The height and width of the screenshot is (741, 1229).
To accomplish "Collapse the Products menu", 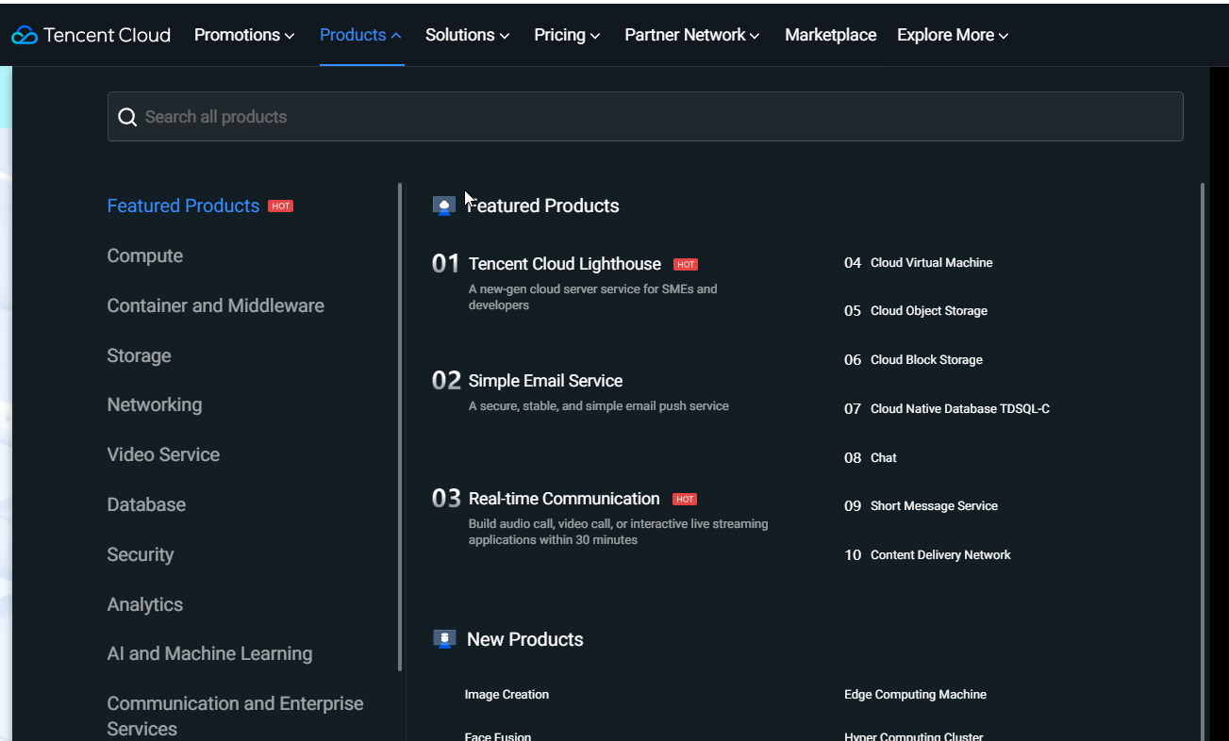I will point(360,35).
